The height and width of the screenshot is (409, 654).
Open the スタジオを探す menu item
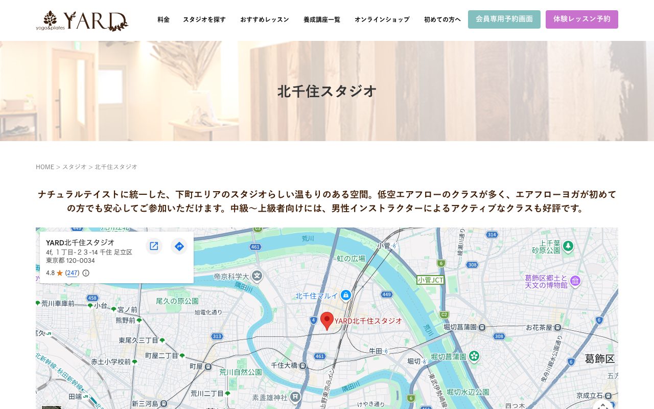pos(204,19)
